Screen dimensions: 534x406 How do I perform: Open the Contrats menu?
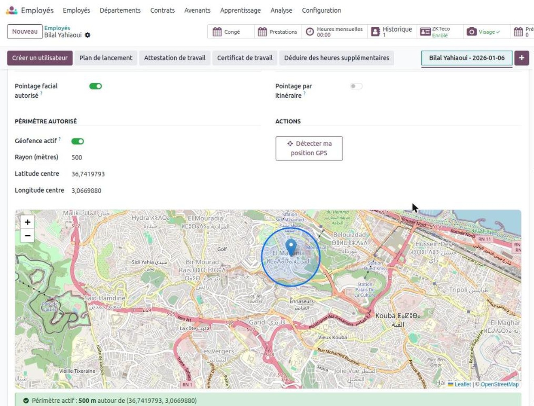point(162,10)
